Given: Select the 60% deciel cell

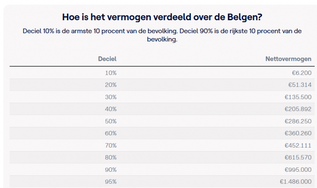Looking at the screenshot, I should point(111,133).
